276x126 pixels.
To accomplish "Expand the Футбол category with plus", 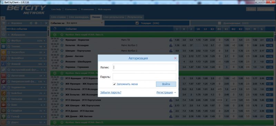I will coord(45,41).
